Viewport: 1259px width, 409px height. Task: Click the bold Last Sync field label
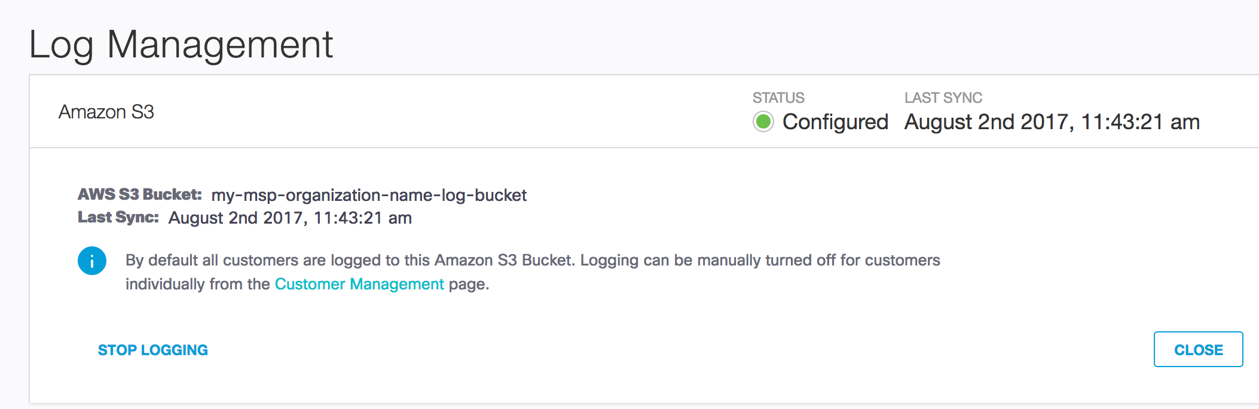point(118,217)
